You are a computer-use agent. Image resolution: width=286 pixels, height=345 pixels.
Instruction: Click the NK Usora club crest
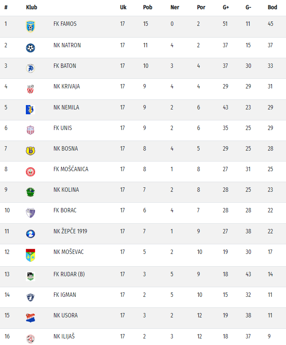pos(30,317)
